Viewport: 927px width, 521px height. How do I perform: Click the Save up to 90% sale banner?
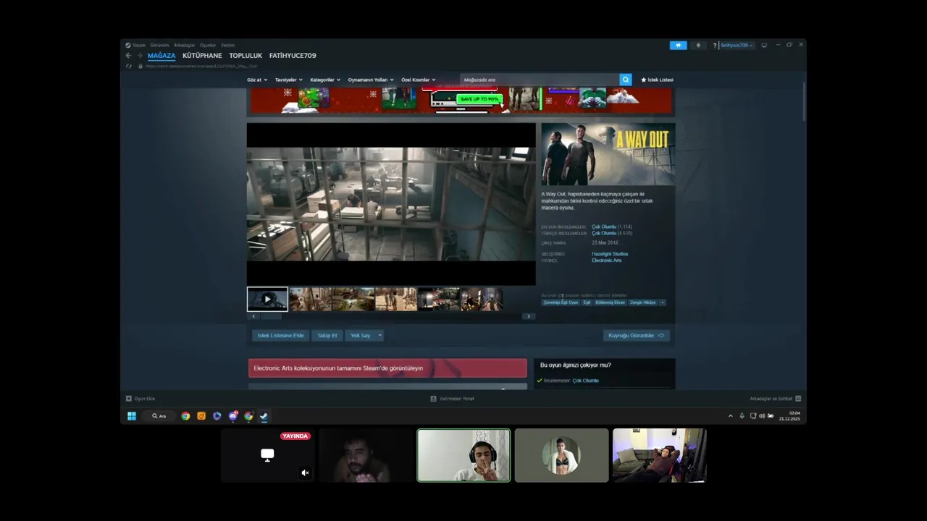coord(461,100)
